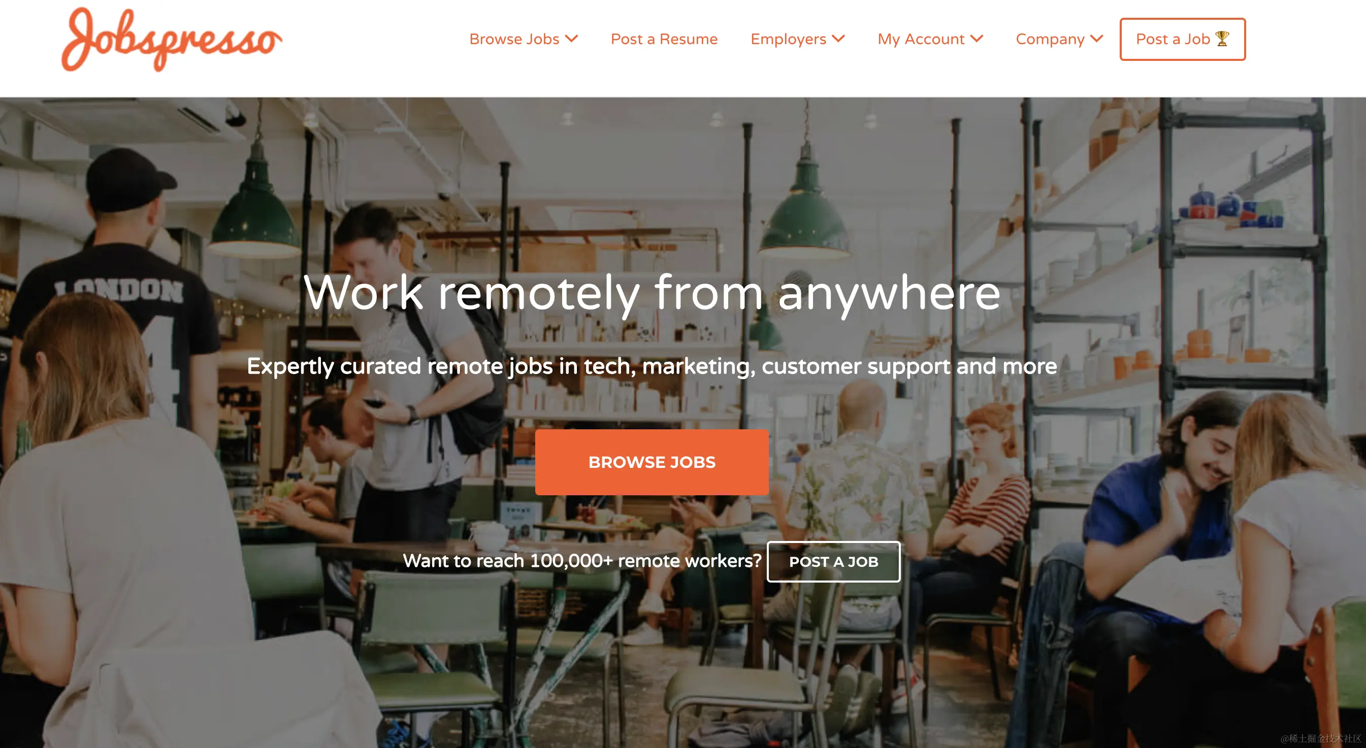Open the Employers dropdown arrow

click(x=838, y=39)
